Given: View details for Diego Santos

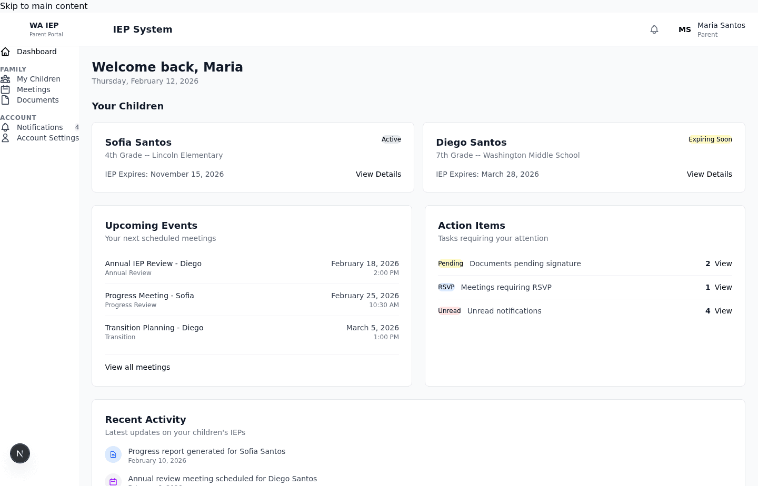Looking at the screenshot, I should point(709,174).
